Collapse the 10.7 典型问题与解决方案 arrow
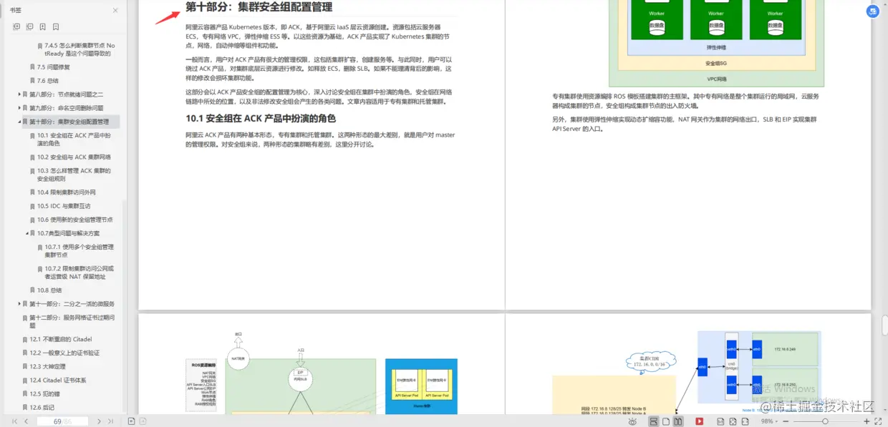Image resolution: width=888 pixels, height=427 pixels. click(26, 233)
